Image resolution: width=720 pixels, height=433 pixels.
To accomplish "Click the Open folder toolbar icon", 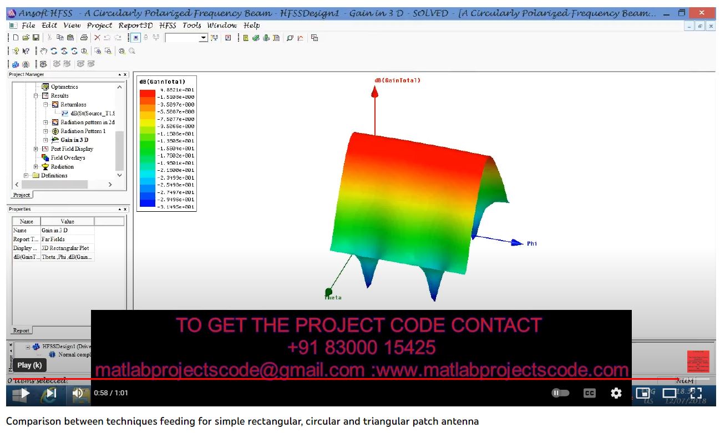I will click(26, 38).
